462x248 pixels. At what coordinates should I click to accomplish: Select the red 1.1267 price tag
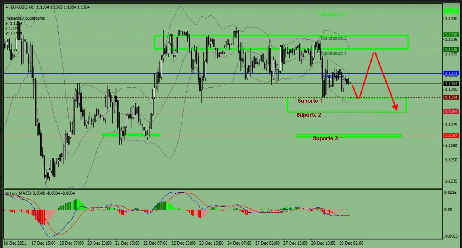tap(450, 136)
